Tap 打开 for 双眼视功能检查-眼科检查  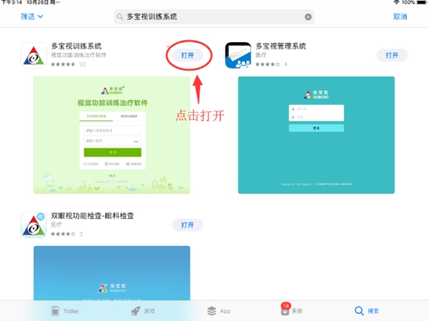[187, 225]
